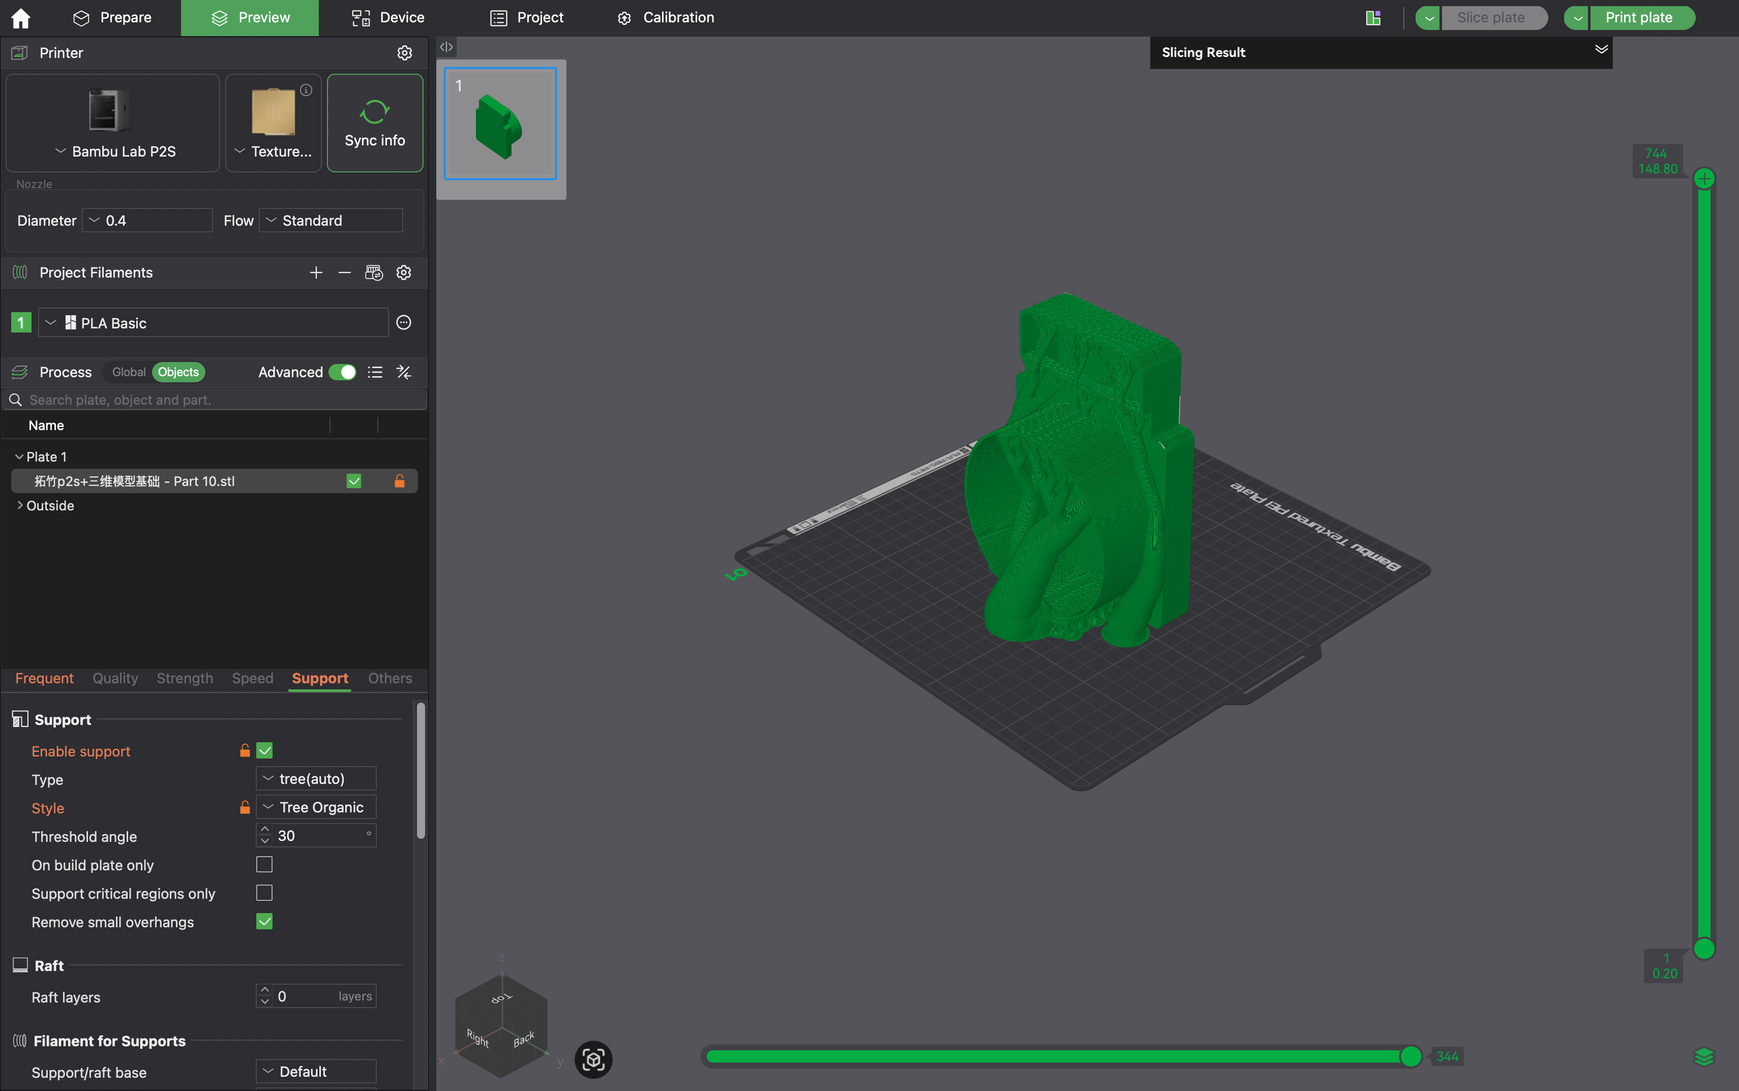Open the support Type tree(auto) dropdown
Screen dimensions: 1739x1091
pos(316,778)
